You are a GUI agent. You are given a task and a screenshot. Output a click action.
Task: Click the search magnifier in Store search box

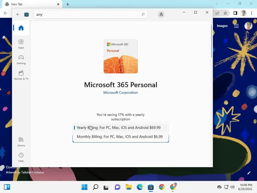pos(143,14)
